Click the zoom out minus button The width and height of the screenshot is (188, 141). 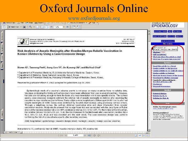click(51, 27)
